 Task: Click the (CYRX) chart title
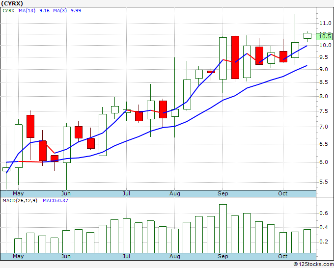pos(12,3)
